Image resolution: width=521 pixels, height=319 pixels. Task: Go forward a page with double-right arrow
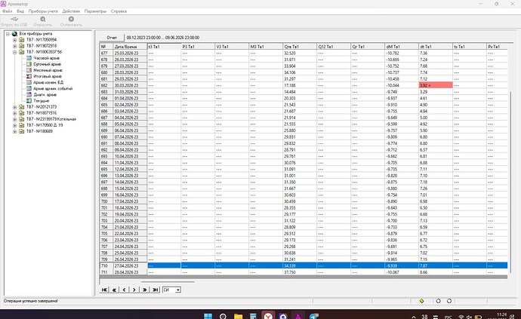tap(144, 290)
